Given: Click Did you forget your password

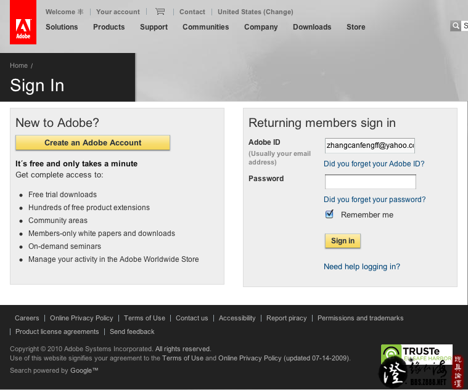Looking at the screenshot, I should (374, 200).
